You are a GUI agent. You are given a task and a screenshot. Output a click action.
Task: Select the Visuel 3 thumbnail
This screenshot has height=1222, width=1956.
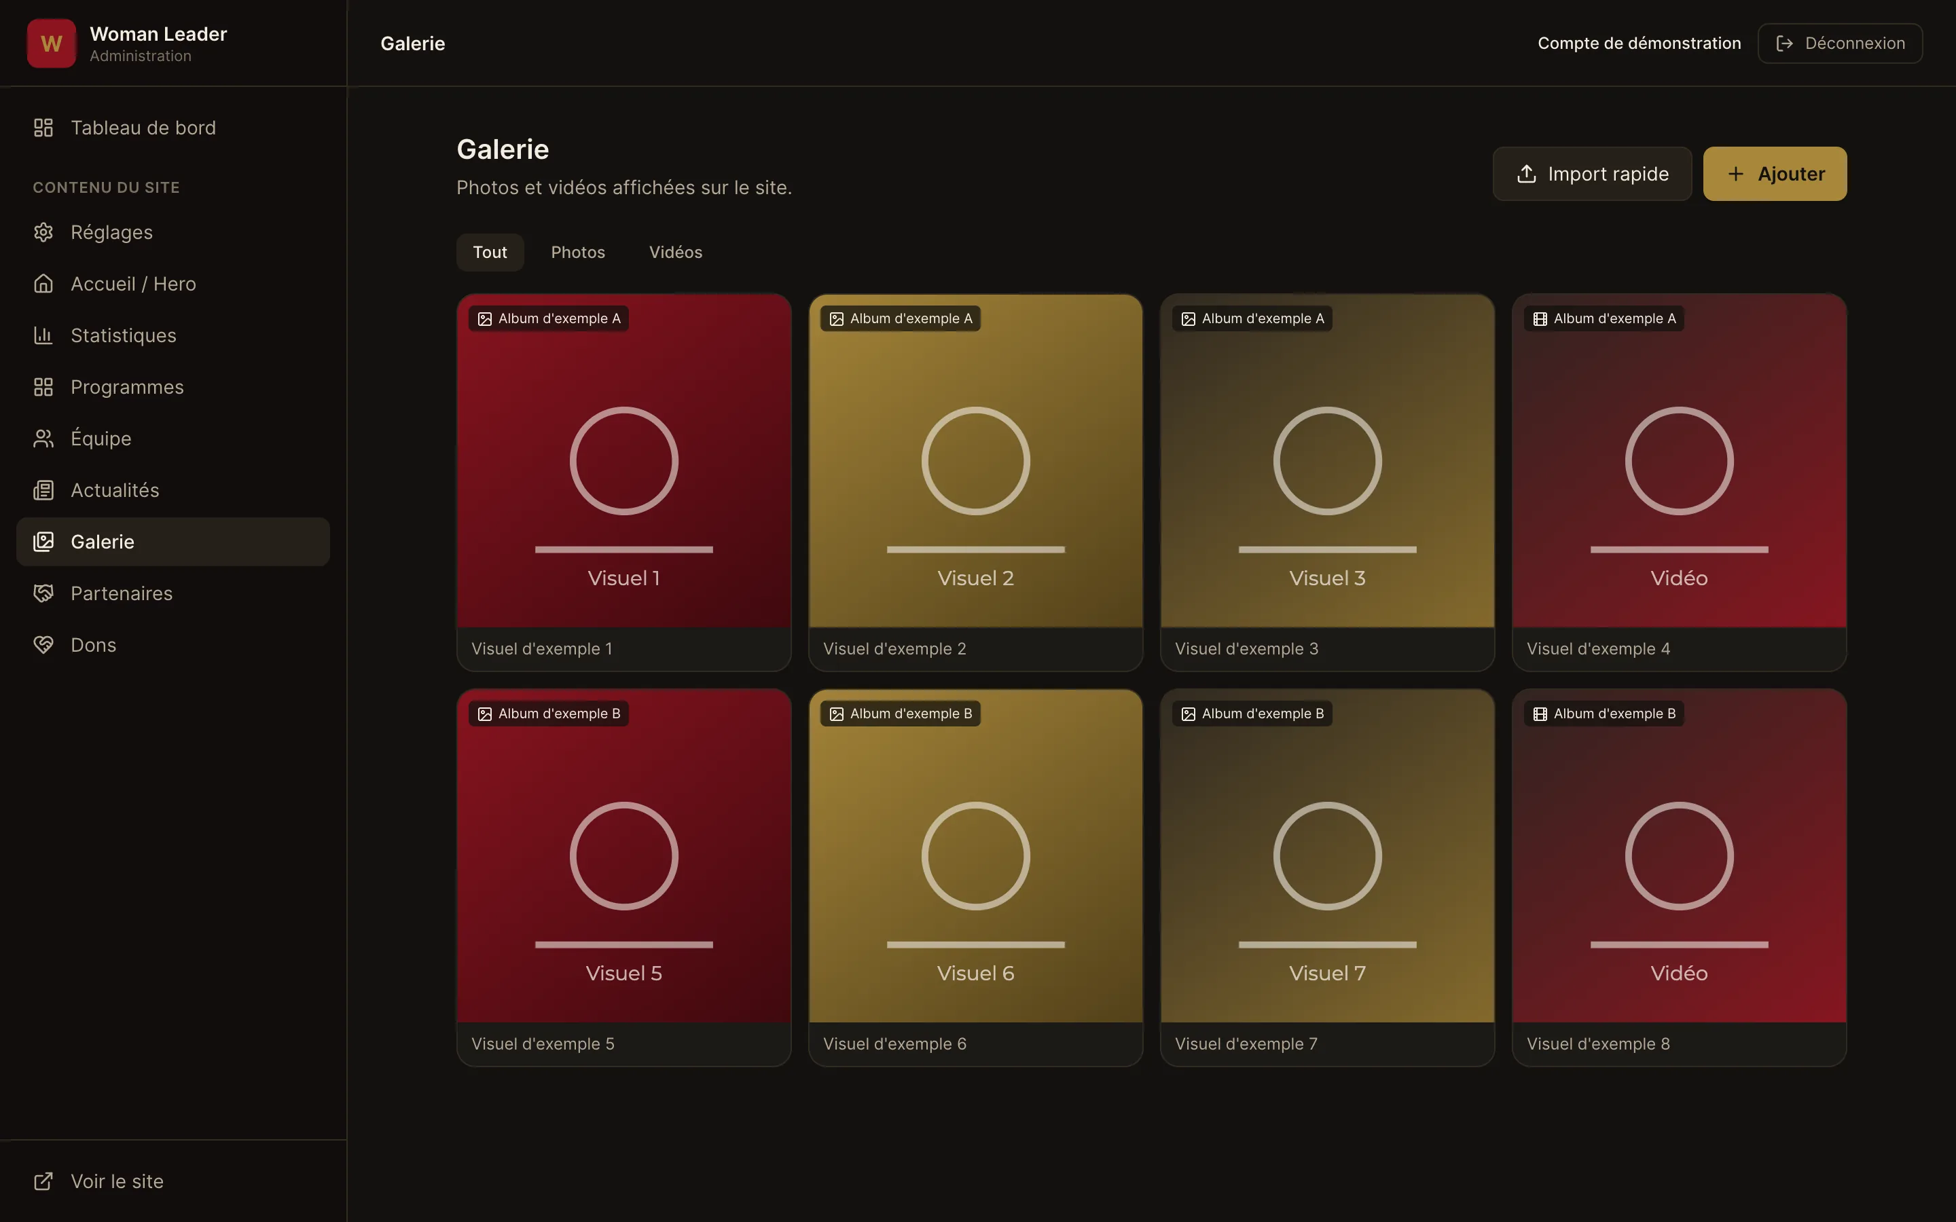(1327, 462)
